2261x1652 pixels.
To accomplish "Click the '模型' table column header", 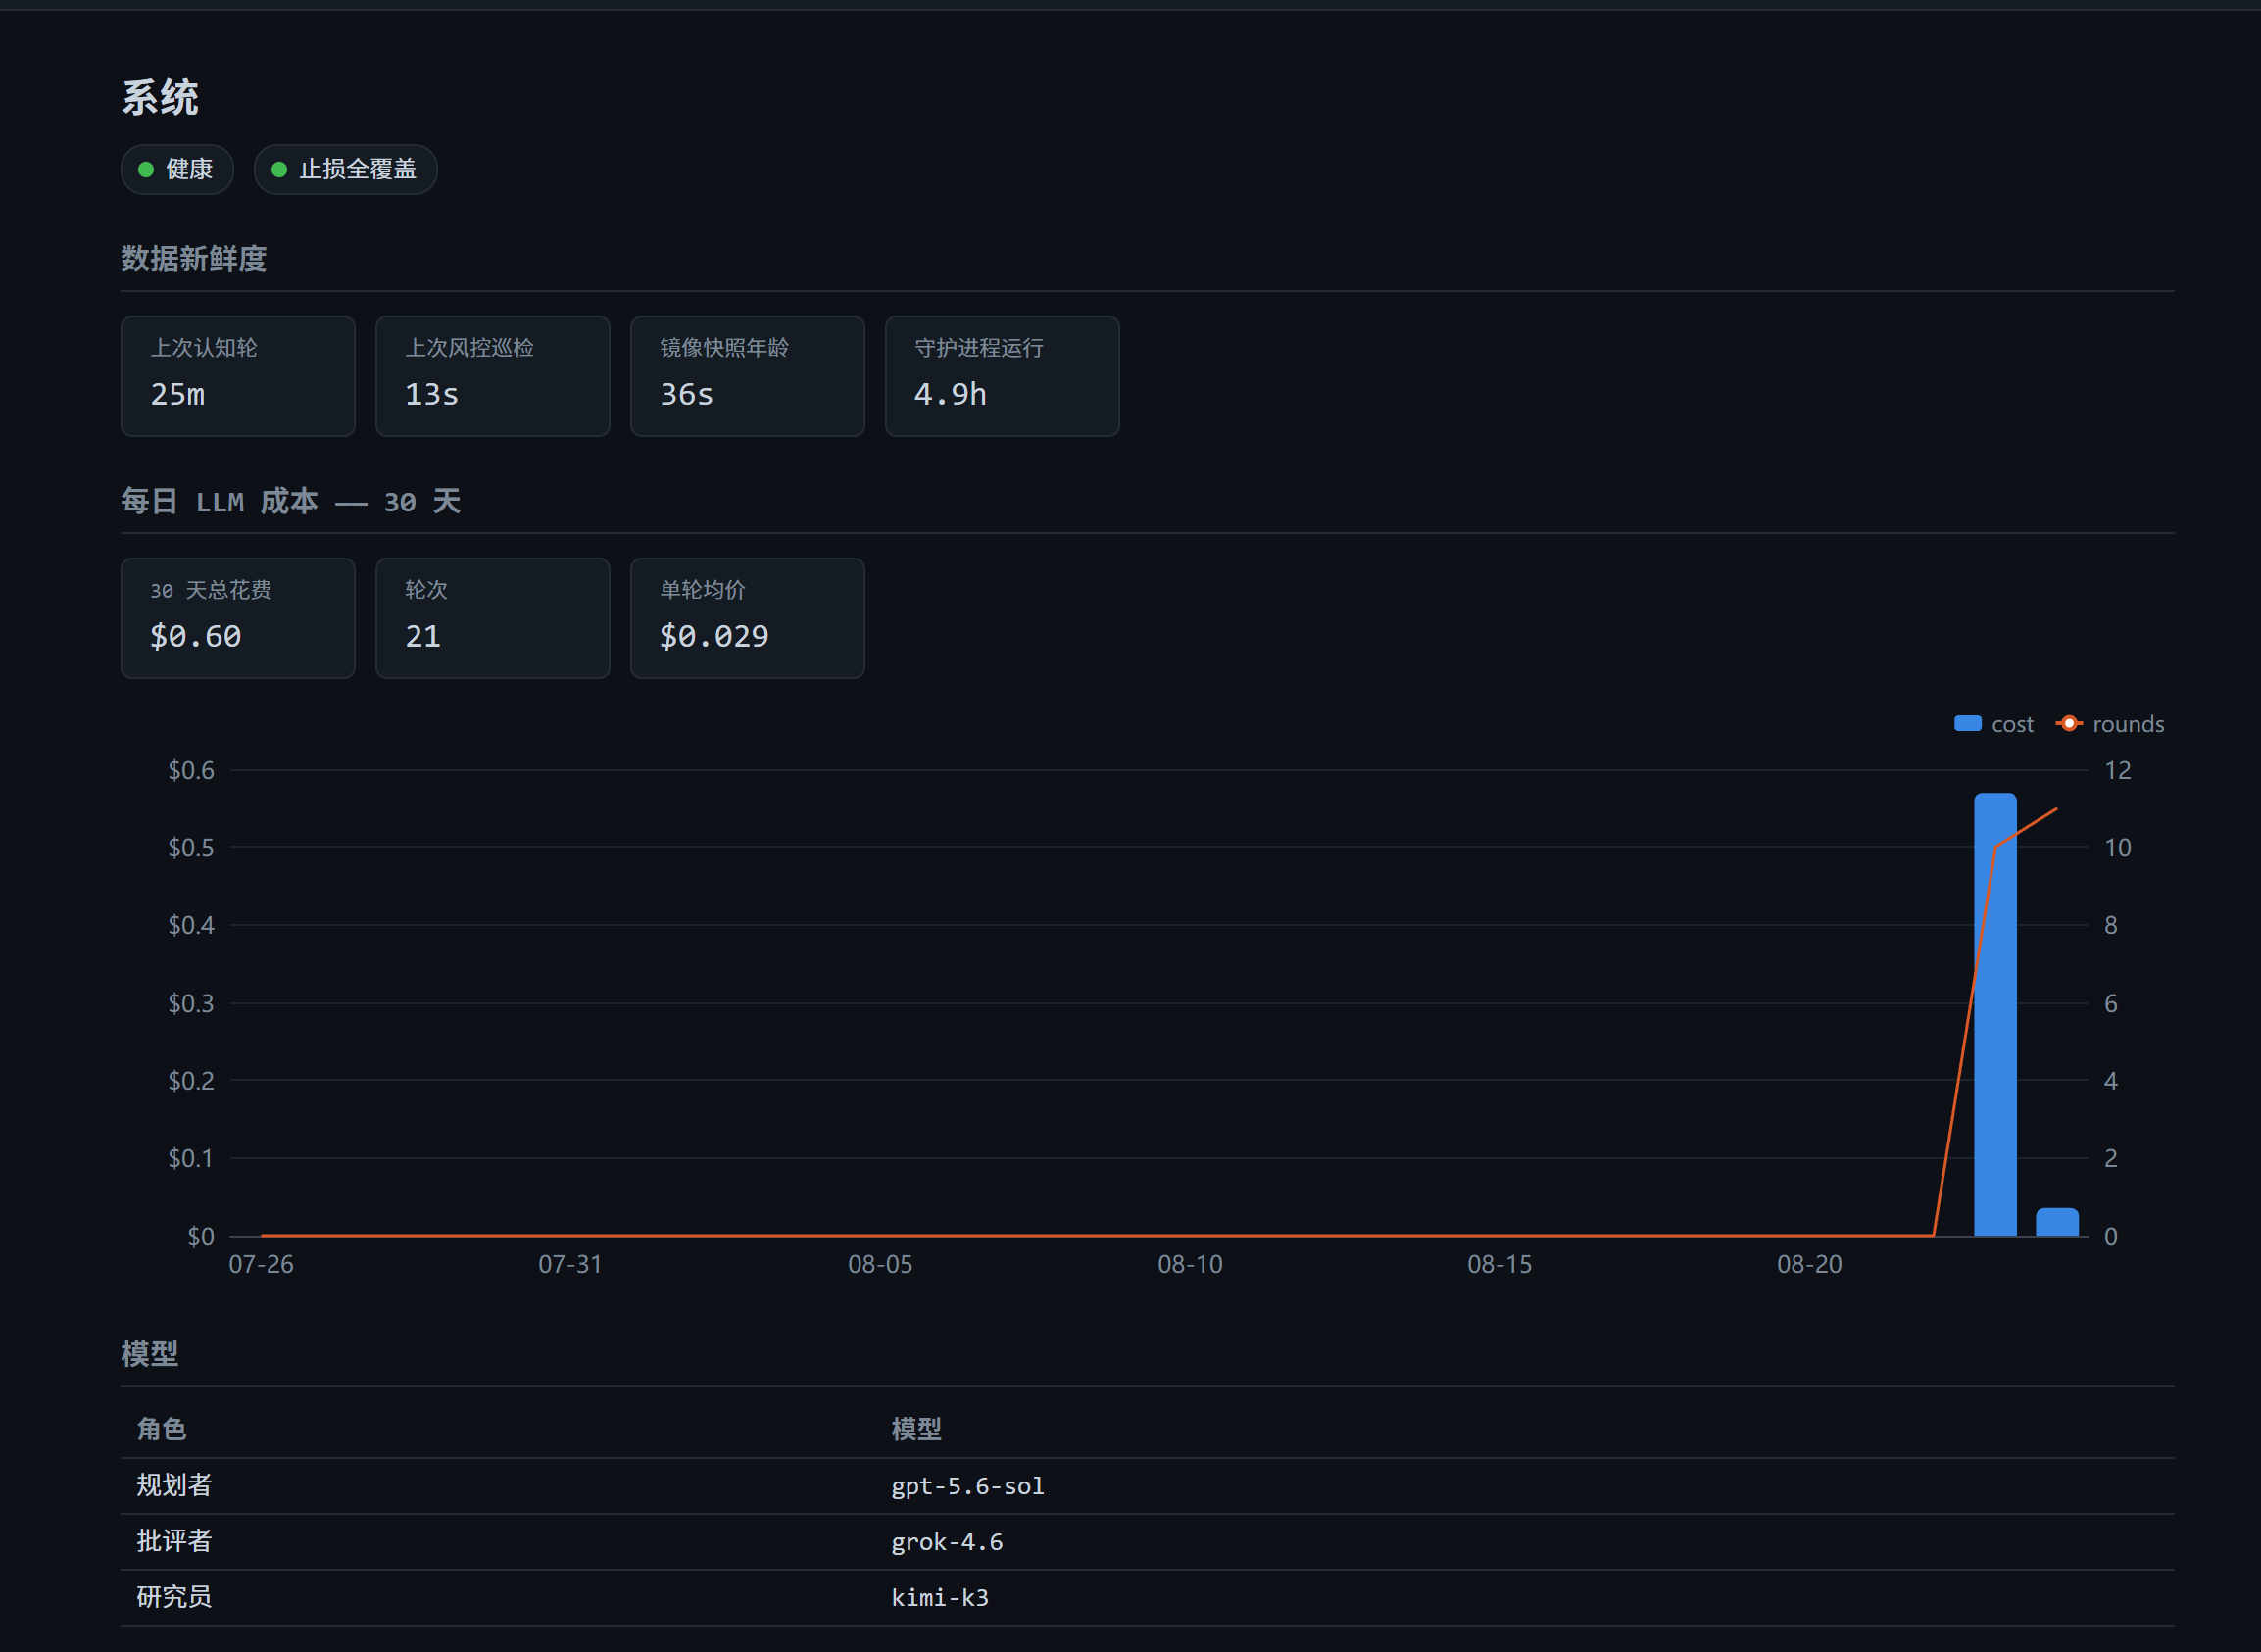I will coord(916,1429).
